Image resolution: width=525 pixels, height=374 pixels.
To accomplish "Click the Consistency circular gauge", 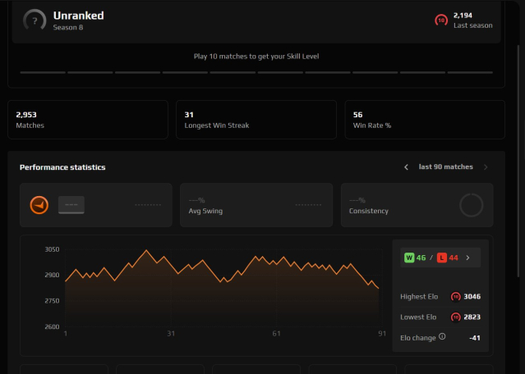I will tap(471, 205).
